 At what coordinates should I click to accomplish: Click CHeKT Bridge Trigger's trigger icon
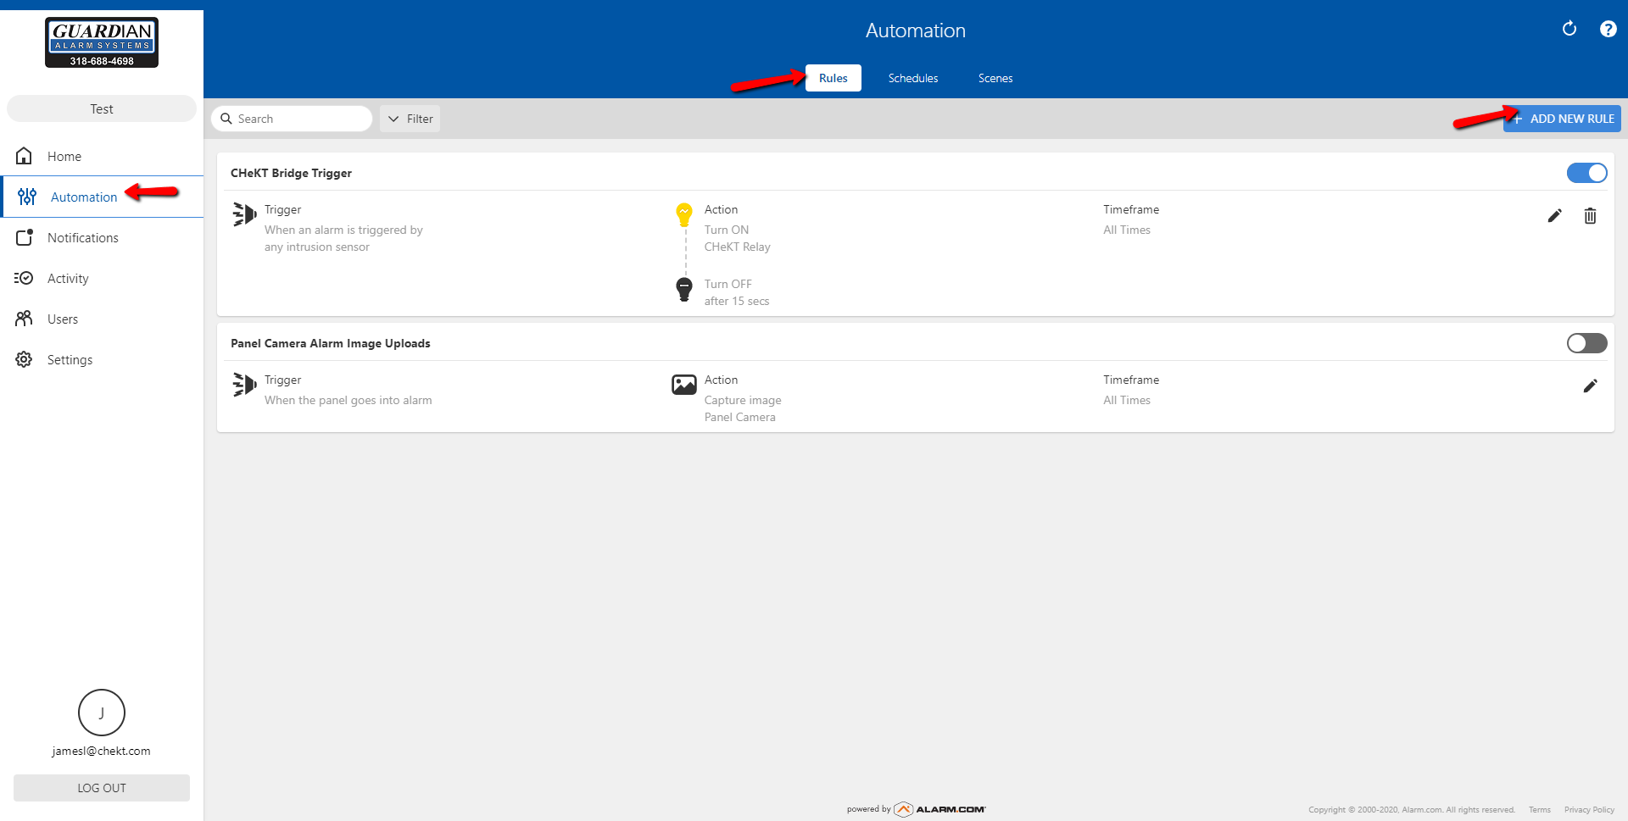point(244,214)
